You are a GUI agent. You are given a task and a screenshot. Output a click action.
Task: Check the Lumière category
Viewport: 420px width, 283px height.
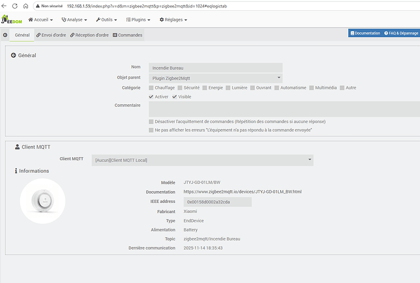tap(228, 88)
